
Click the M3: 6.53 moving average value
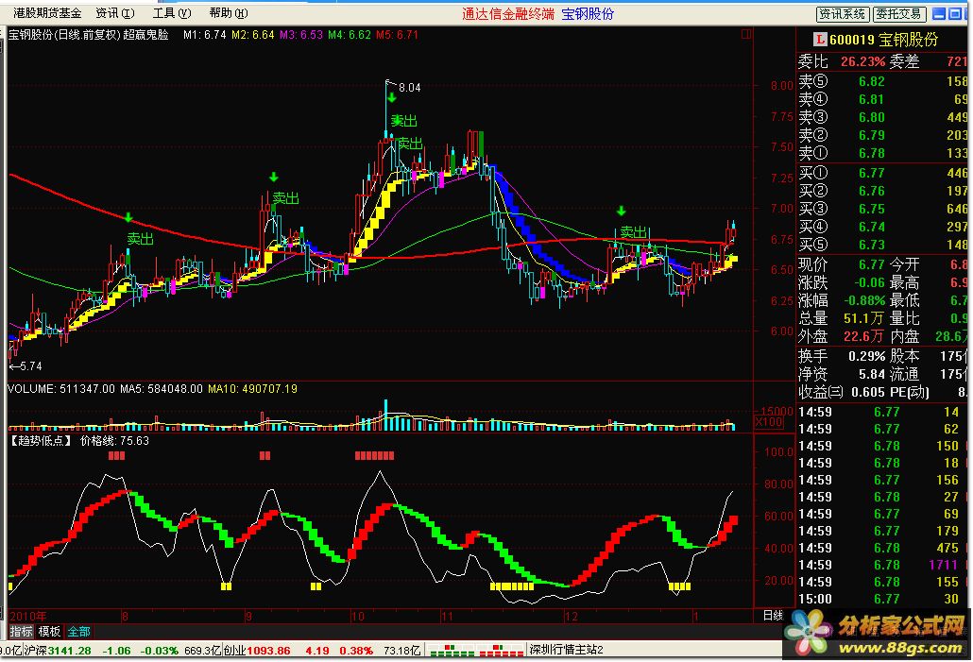301,35
